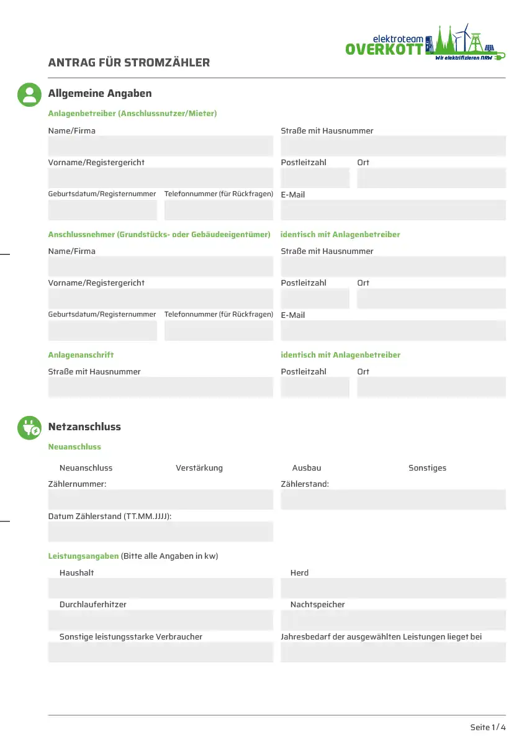Focus the Datum Zählerstand date field
Image resolution: width=527 pixels, height=745 pixels.
[160, 531]
